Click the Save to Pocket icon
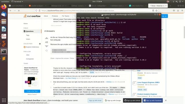 point(174,10)
